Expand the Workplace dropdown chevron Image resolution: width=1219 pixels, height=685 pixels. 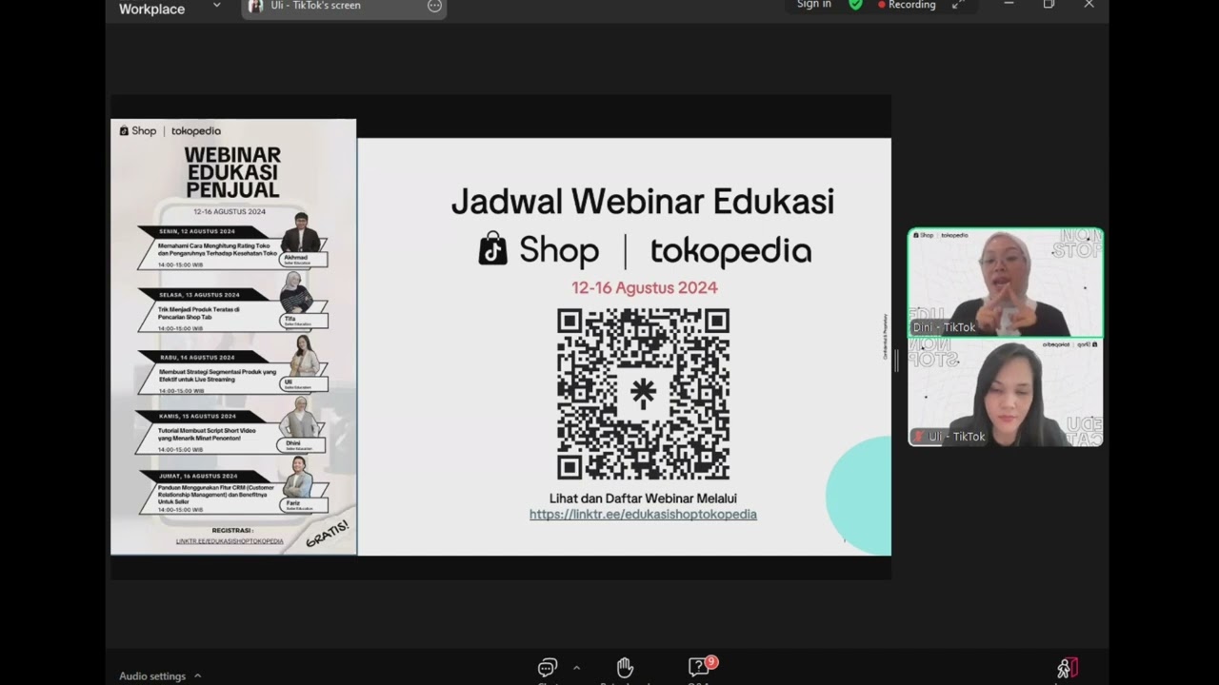(x=217, y=6)
